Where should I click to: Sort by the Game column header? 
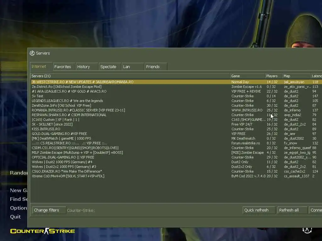247,76
